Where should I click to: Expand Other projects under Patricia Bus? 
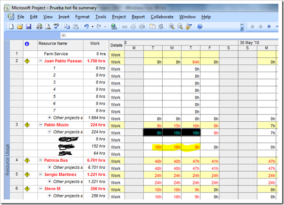pos(49,167)
